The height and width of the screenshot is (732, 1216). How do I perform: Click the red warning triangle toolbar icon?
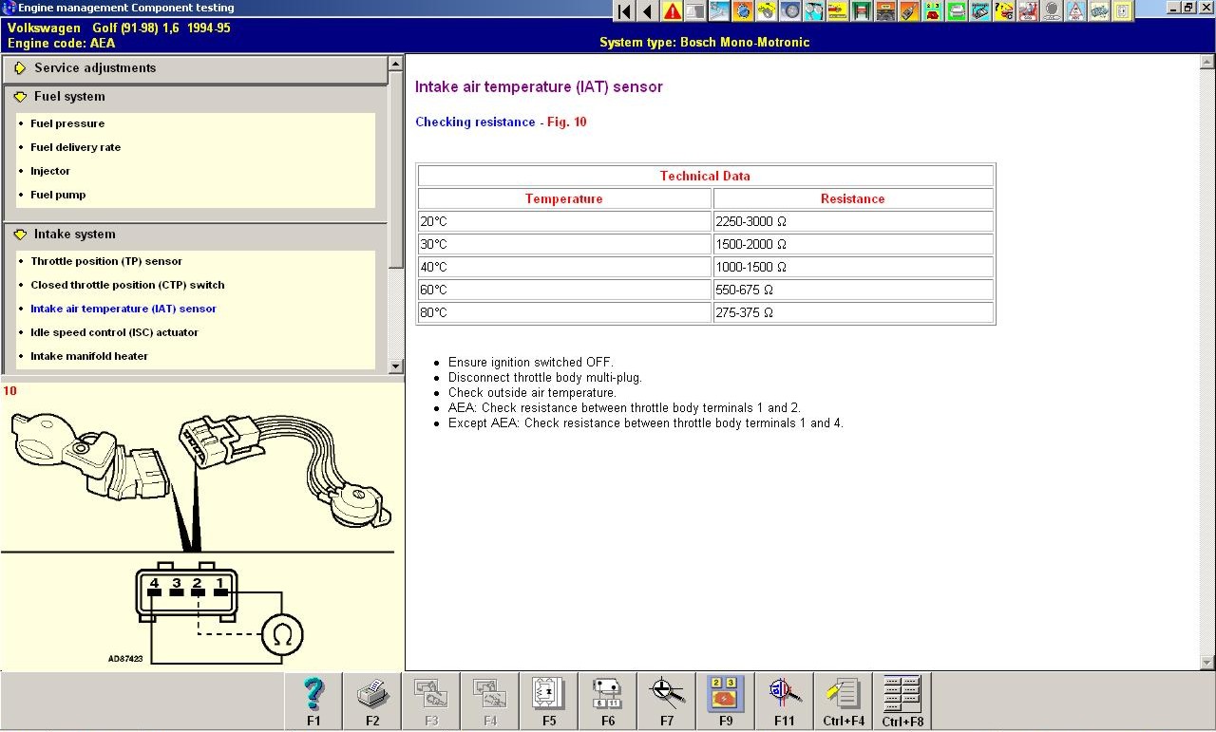coord(672,11)
